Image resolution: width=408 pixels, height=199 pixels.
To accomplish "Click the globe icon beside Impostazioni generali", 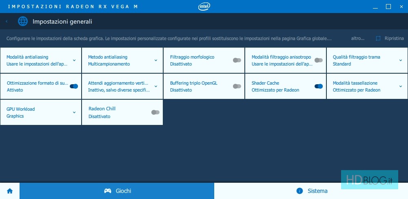I will click(22, 21).
